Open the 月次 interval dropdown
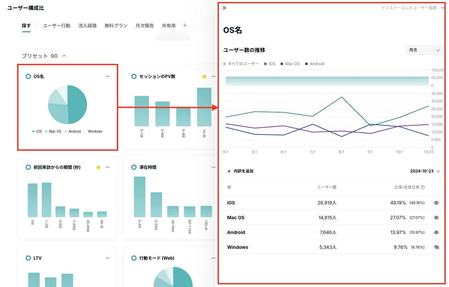 424,50
